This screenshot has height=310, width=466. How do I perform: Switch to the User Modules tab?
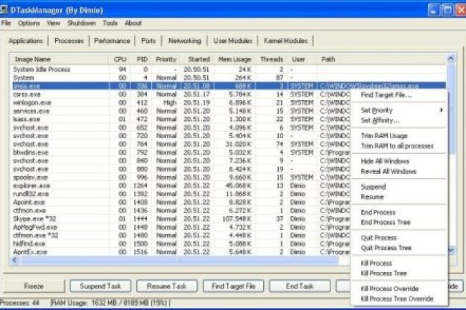pyautogui.click(x=233, y=41)
